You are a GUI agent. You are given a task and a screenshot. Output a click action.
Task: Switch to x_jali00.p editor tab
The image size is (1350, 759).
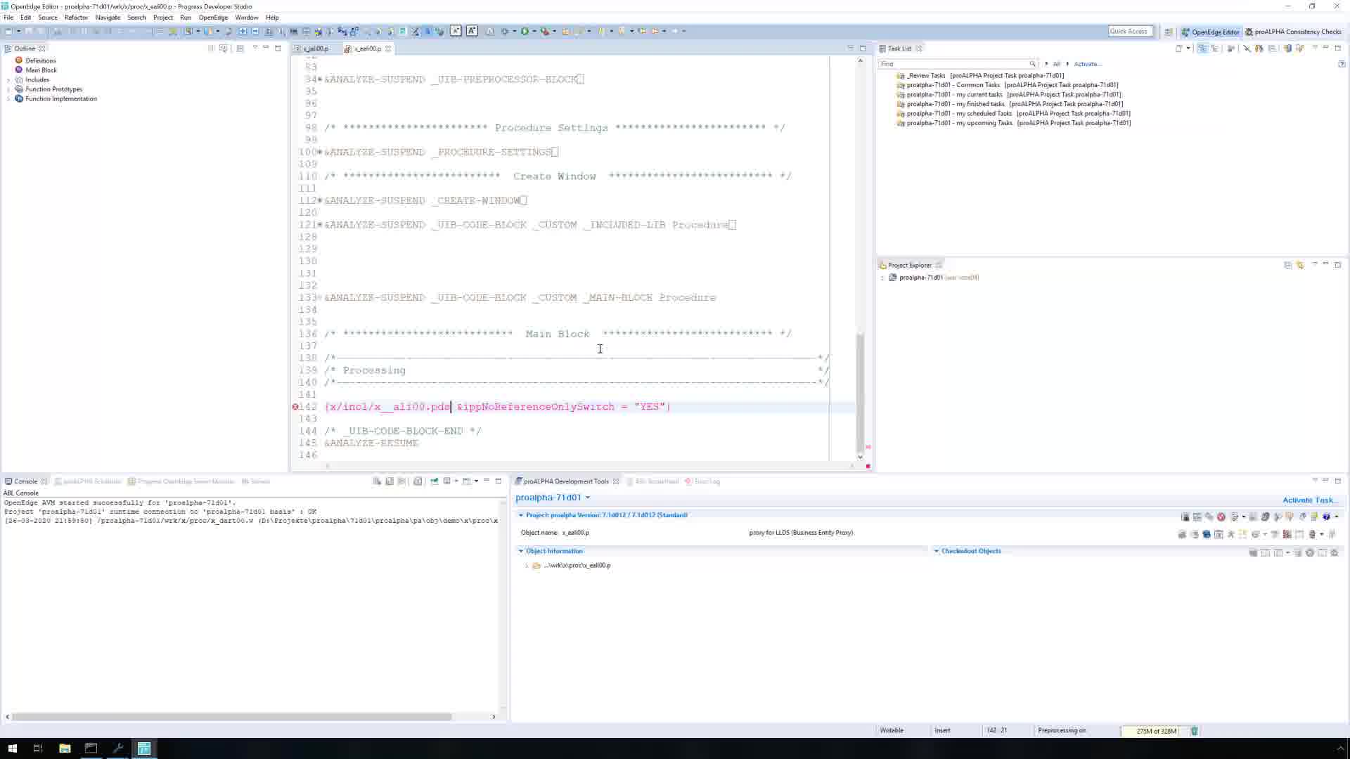point(315,48)
